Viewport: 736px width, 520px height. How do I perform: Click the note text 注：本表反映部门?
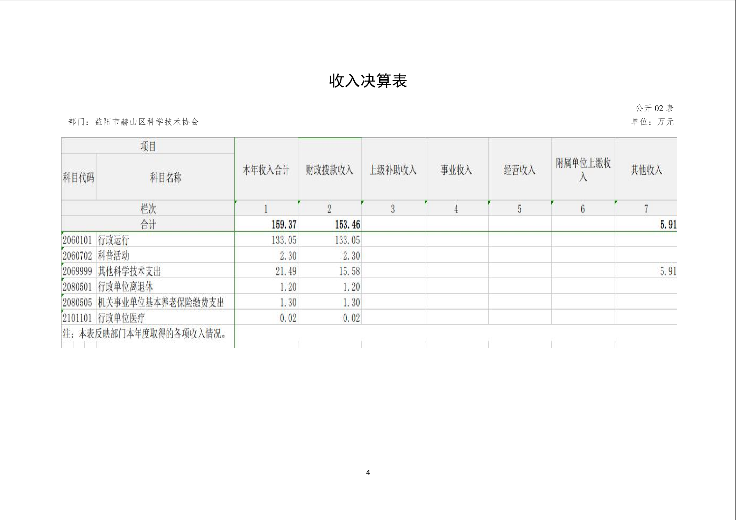click(x=144, y=334)
